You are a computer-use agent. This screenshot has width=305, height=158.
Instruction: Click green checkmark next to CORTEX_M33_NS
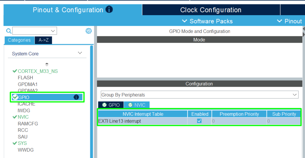pos(15,71)
